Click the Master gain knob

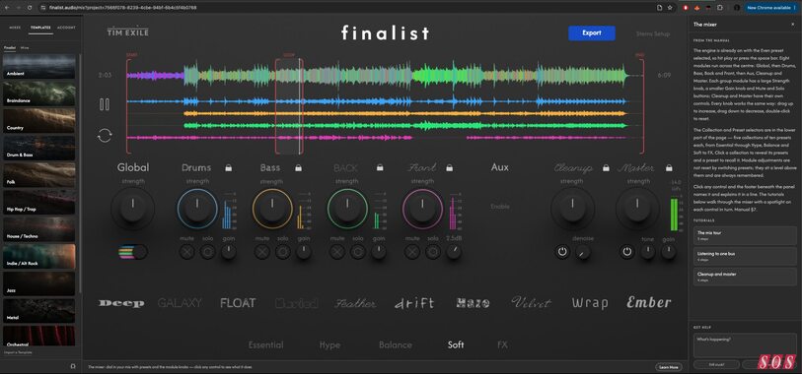pyautogui.click(x=669, y=252)
